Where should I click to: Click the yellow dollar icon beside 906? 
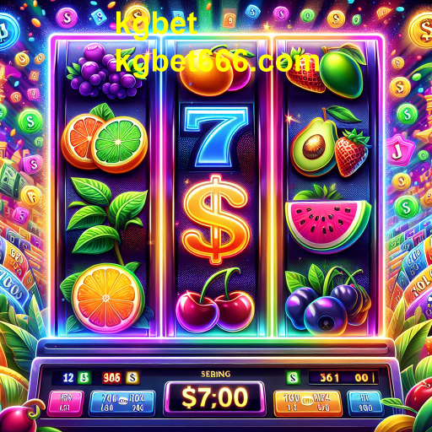132,377
